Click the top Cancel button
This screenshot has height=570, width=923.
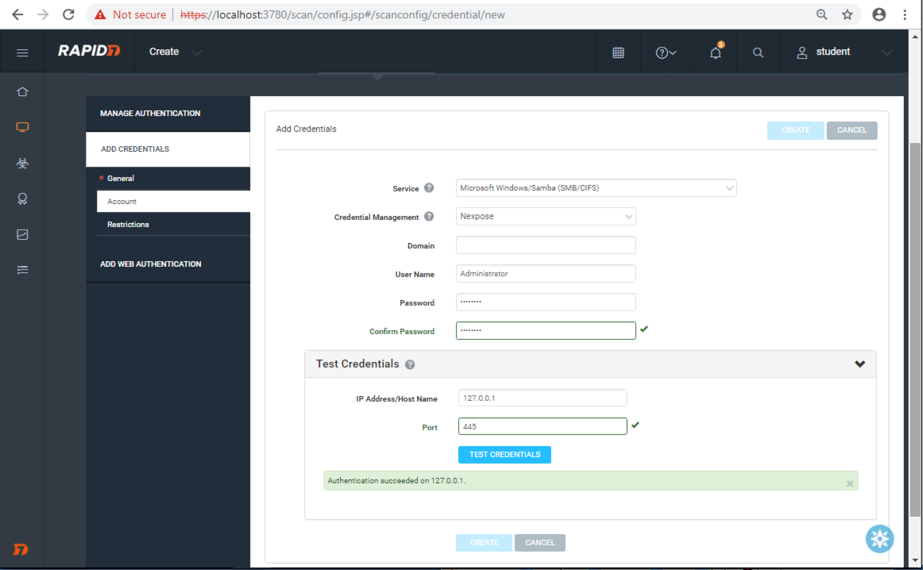pos(852,130)
